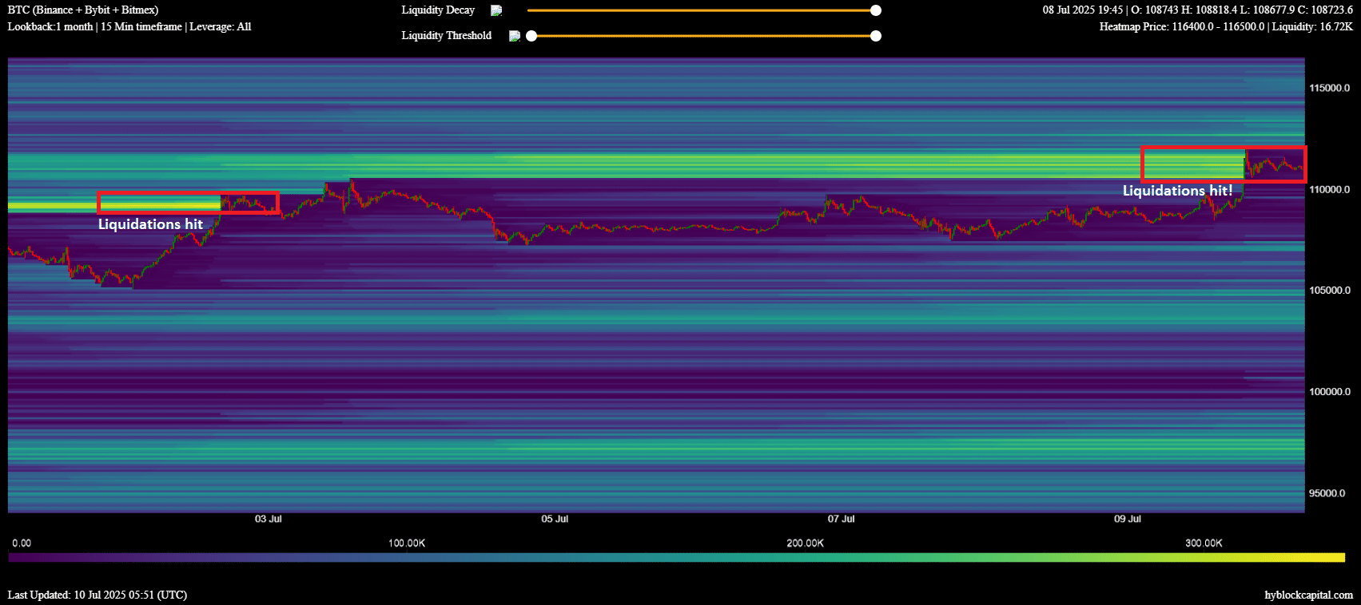Open the hyblockcapital.com link
Viewport: 1361px width, 605px height.
tap(1308, 595)
